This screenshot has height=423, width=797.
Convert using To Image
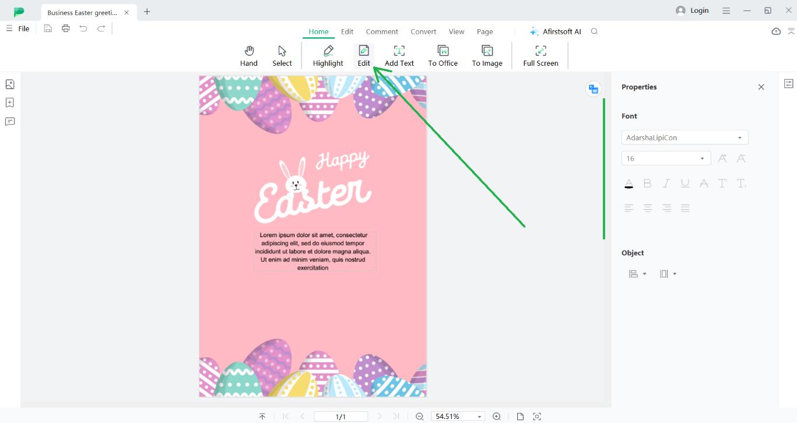487,56
